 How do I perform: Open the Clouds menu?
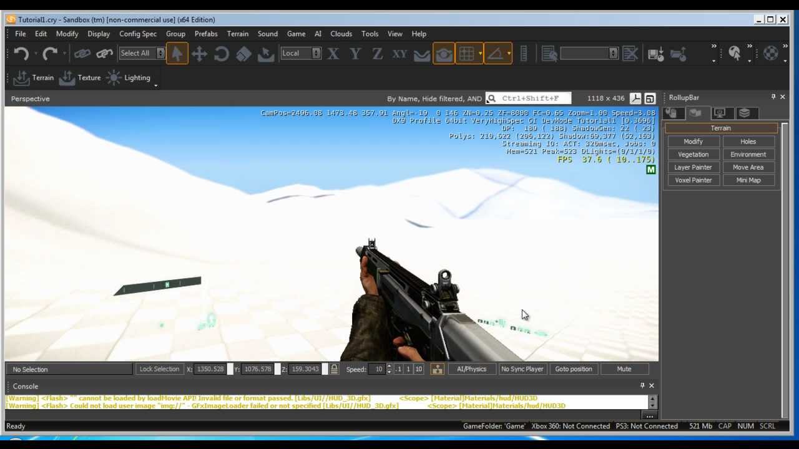click(341, 34)
